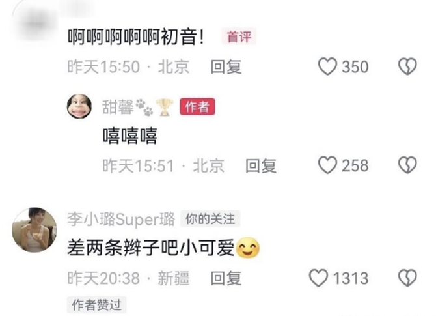This screenshot has width=436, height=316.
Task: Tap the trophy badge next to 甜馨
Action: point(165,108)
